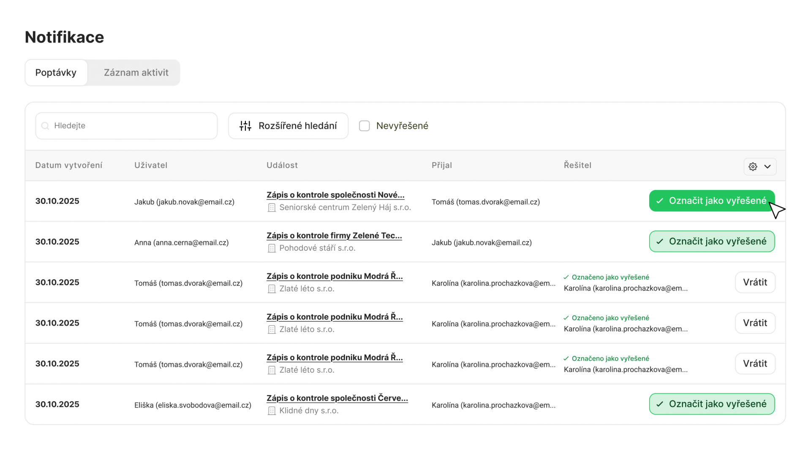Expand the chevron next to the gear icon
The image size is (811, 450).
click(767, 166)
